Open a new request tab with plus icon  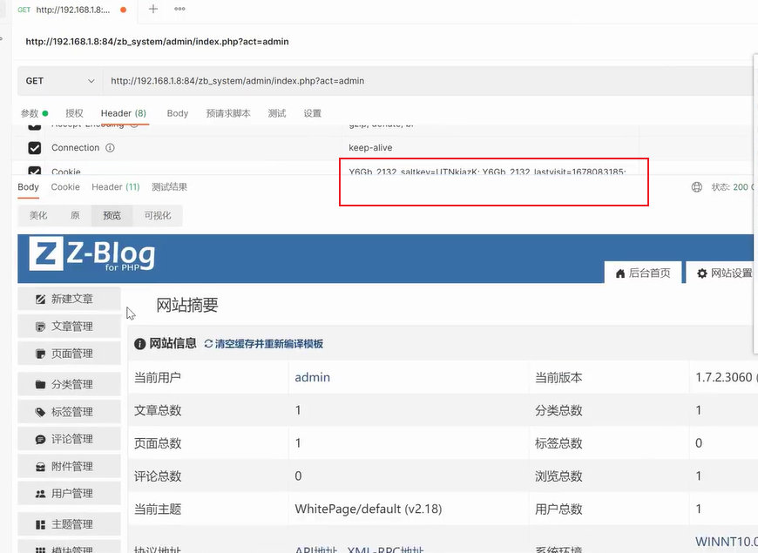pos(152,9)
